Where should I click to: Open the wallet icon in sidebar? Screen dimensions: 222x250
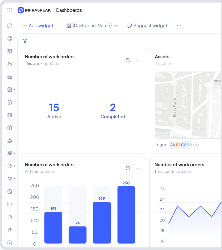10,192
